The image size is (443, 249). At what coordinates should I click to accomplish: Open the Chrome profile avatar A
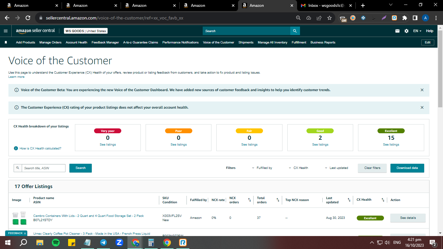coord(425,18)
